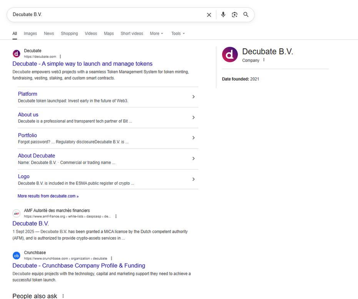Open AMF 'Decubate B.V.' result title
The width and height of the screenshot is (358, 299).
pyautogui.click(x=31, y=223)
